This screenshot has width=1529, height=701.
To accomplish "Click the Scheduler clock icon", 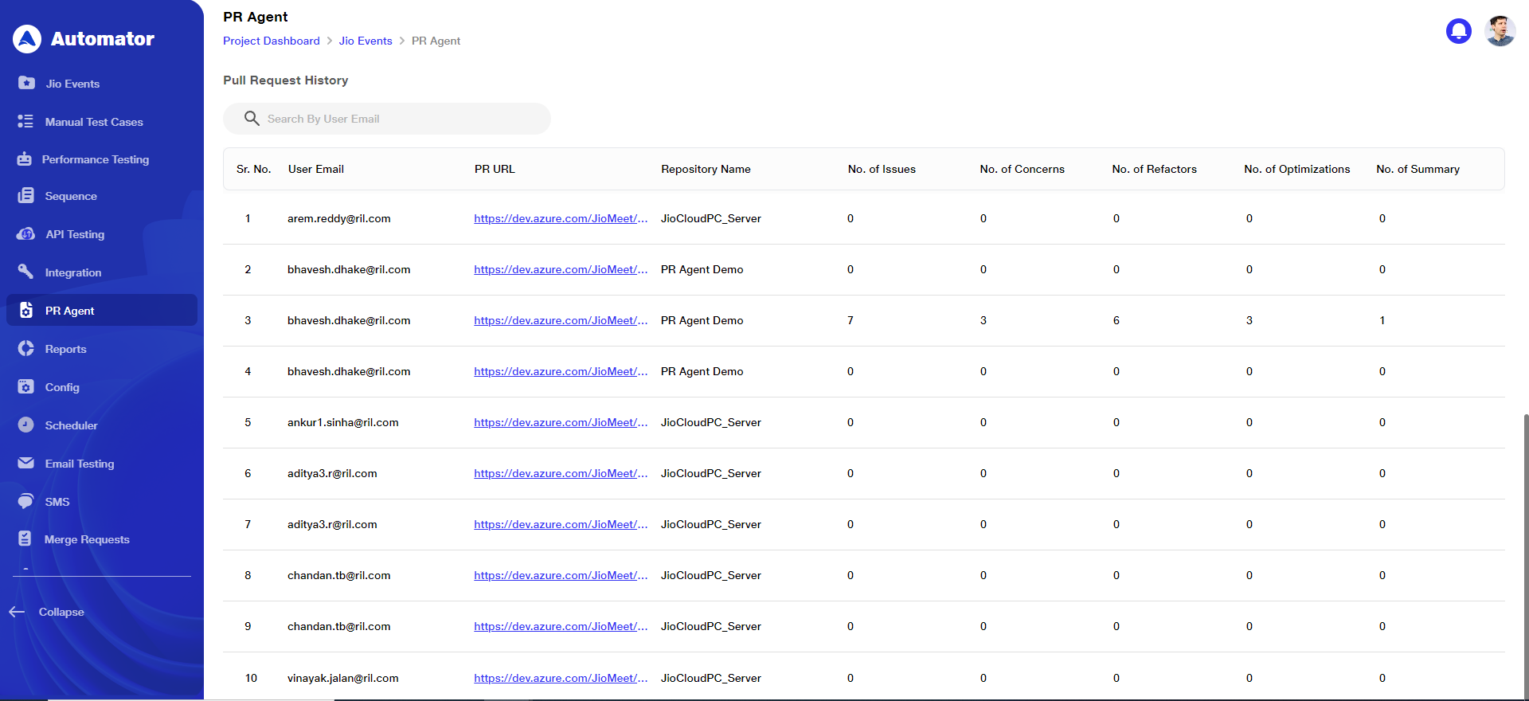I will [26, 425].
